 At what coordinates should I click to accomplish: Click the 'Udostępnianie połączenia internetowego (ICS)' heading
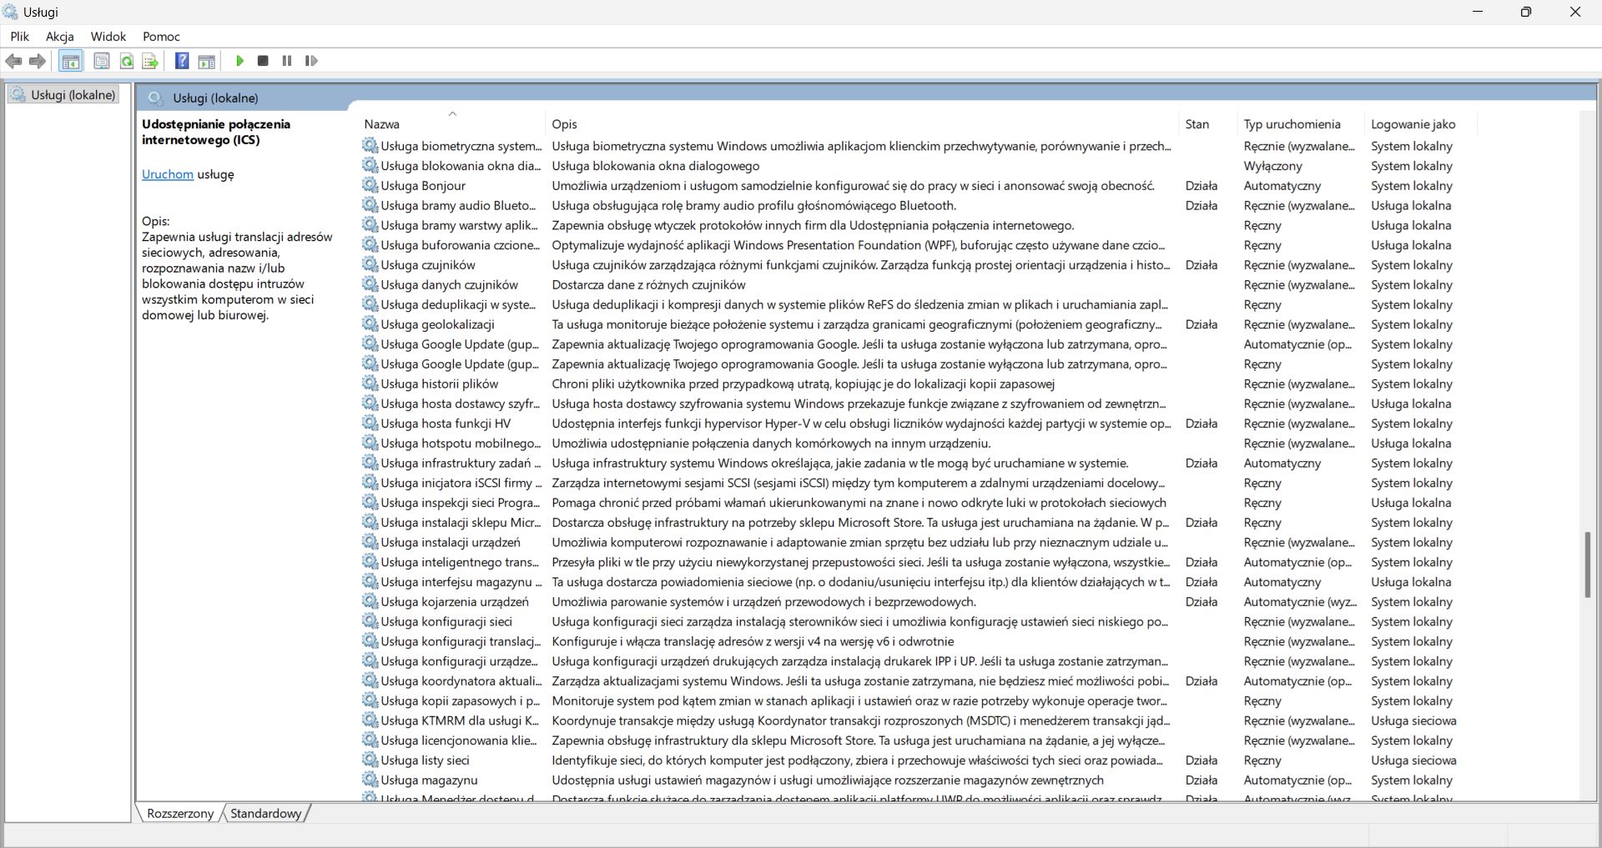pos(216,132)
